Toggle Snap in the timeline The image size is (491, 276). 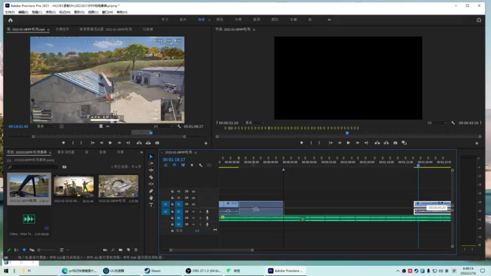174,165
